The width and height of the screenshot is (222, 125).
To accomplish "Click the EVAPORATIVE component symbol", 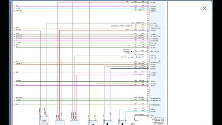I will [44, 119].
